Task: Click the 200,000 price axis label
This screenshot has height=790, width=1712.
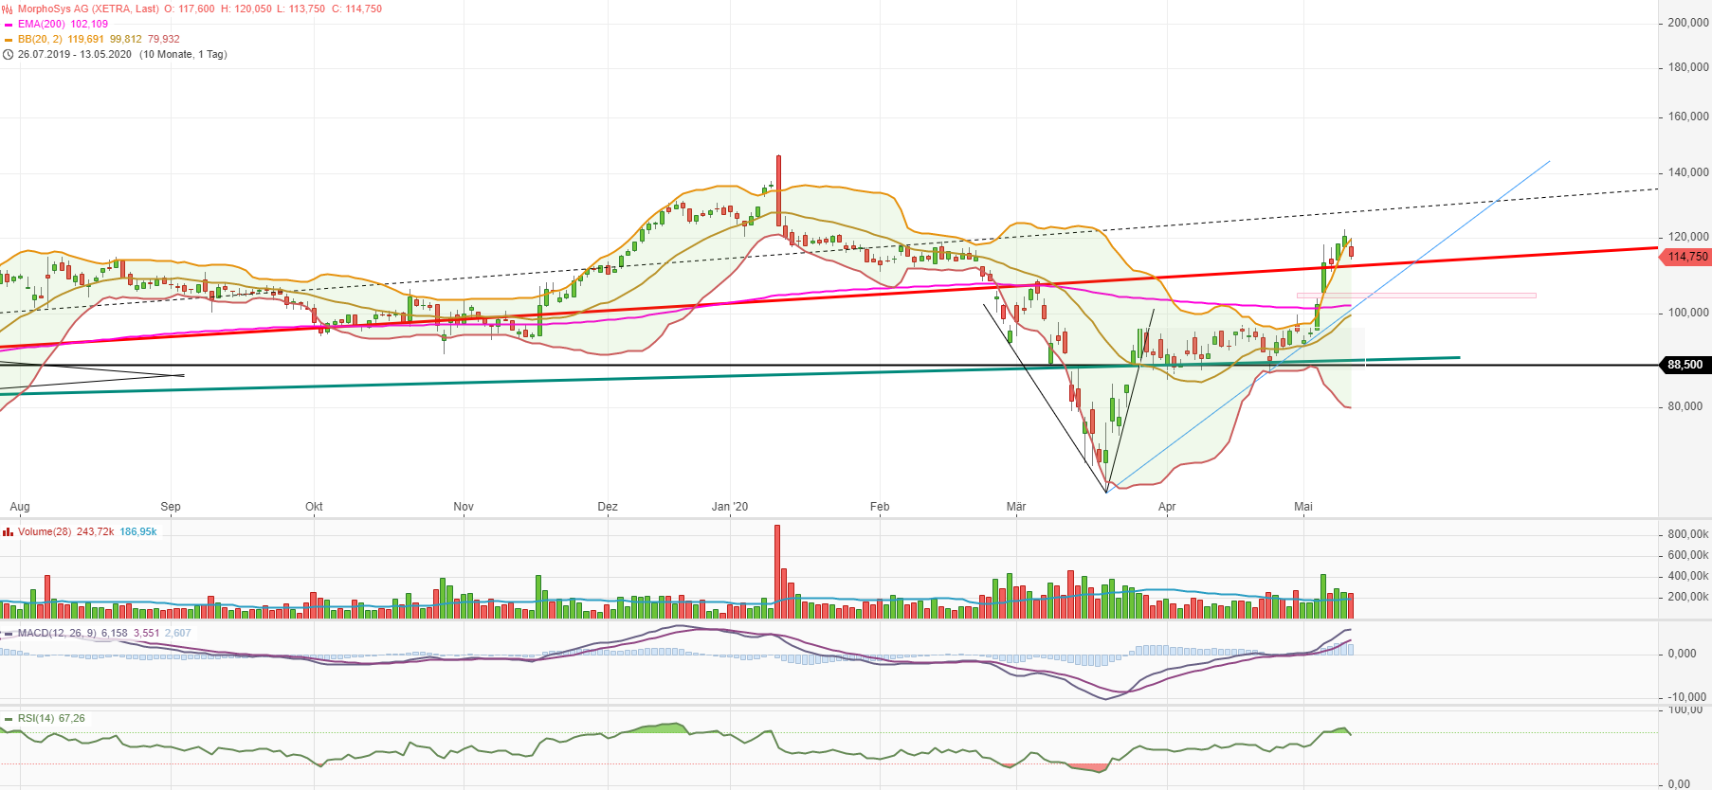Action: 1688,23
